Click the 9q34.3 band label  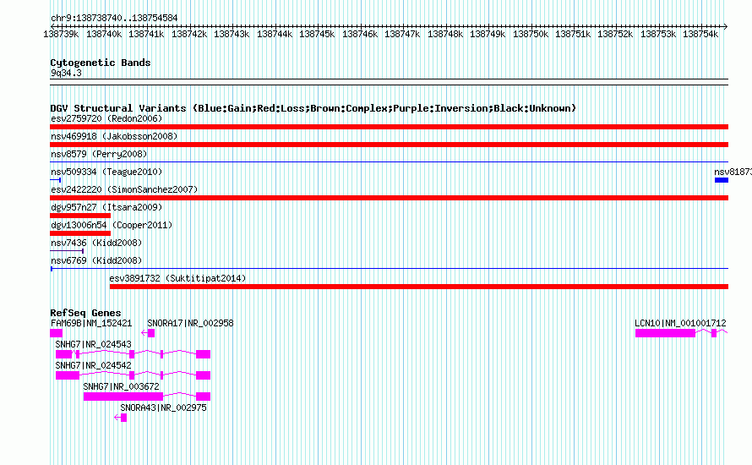tap(66, 74)
